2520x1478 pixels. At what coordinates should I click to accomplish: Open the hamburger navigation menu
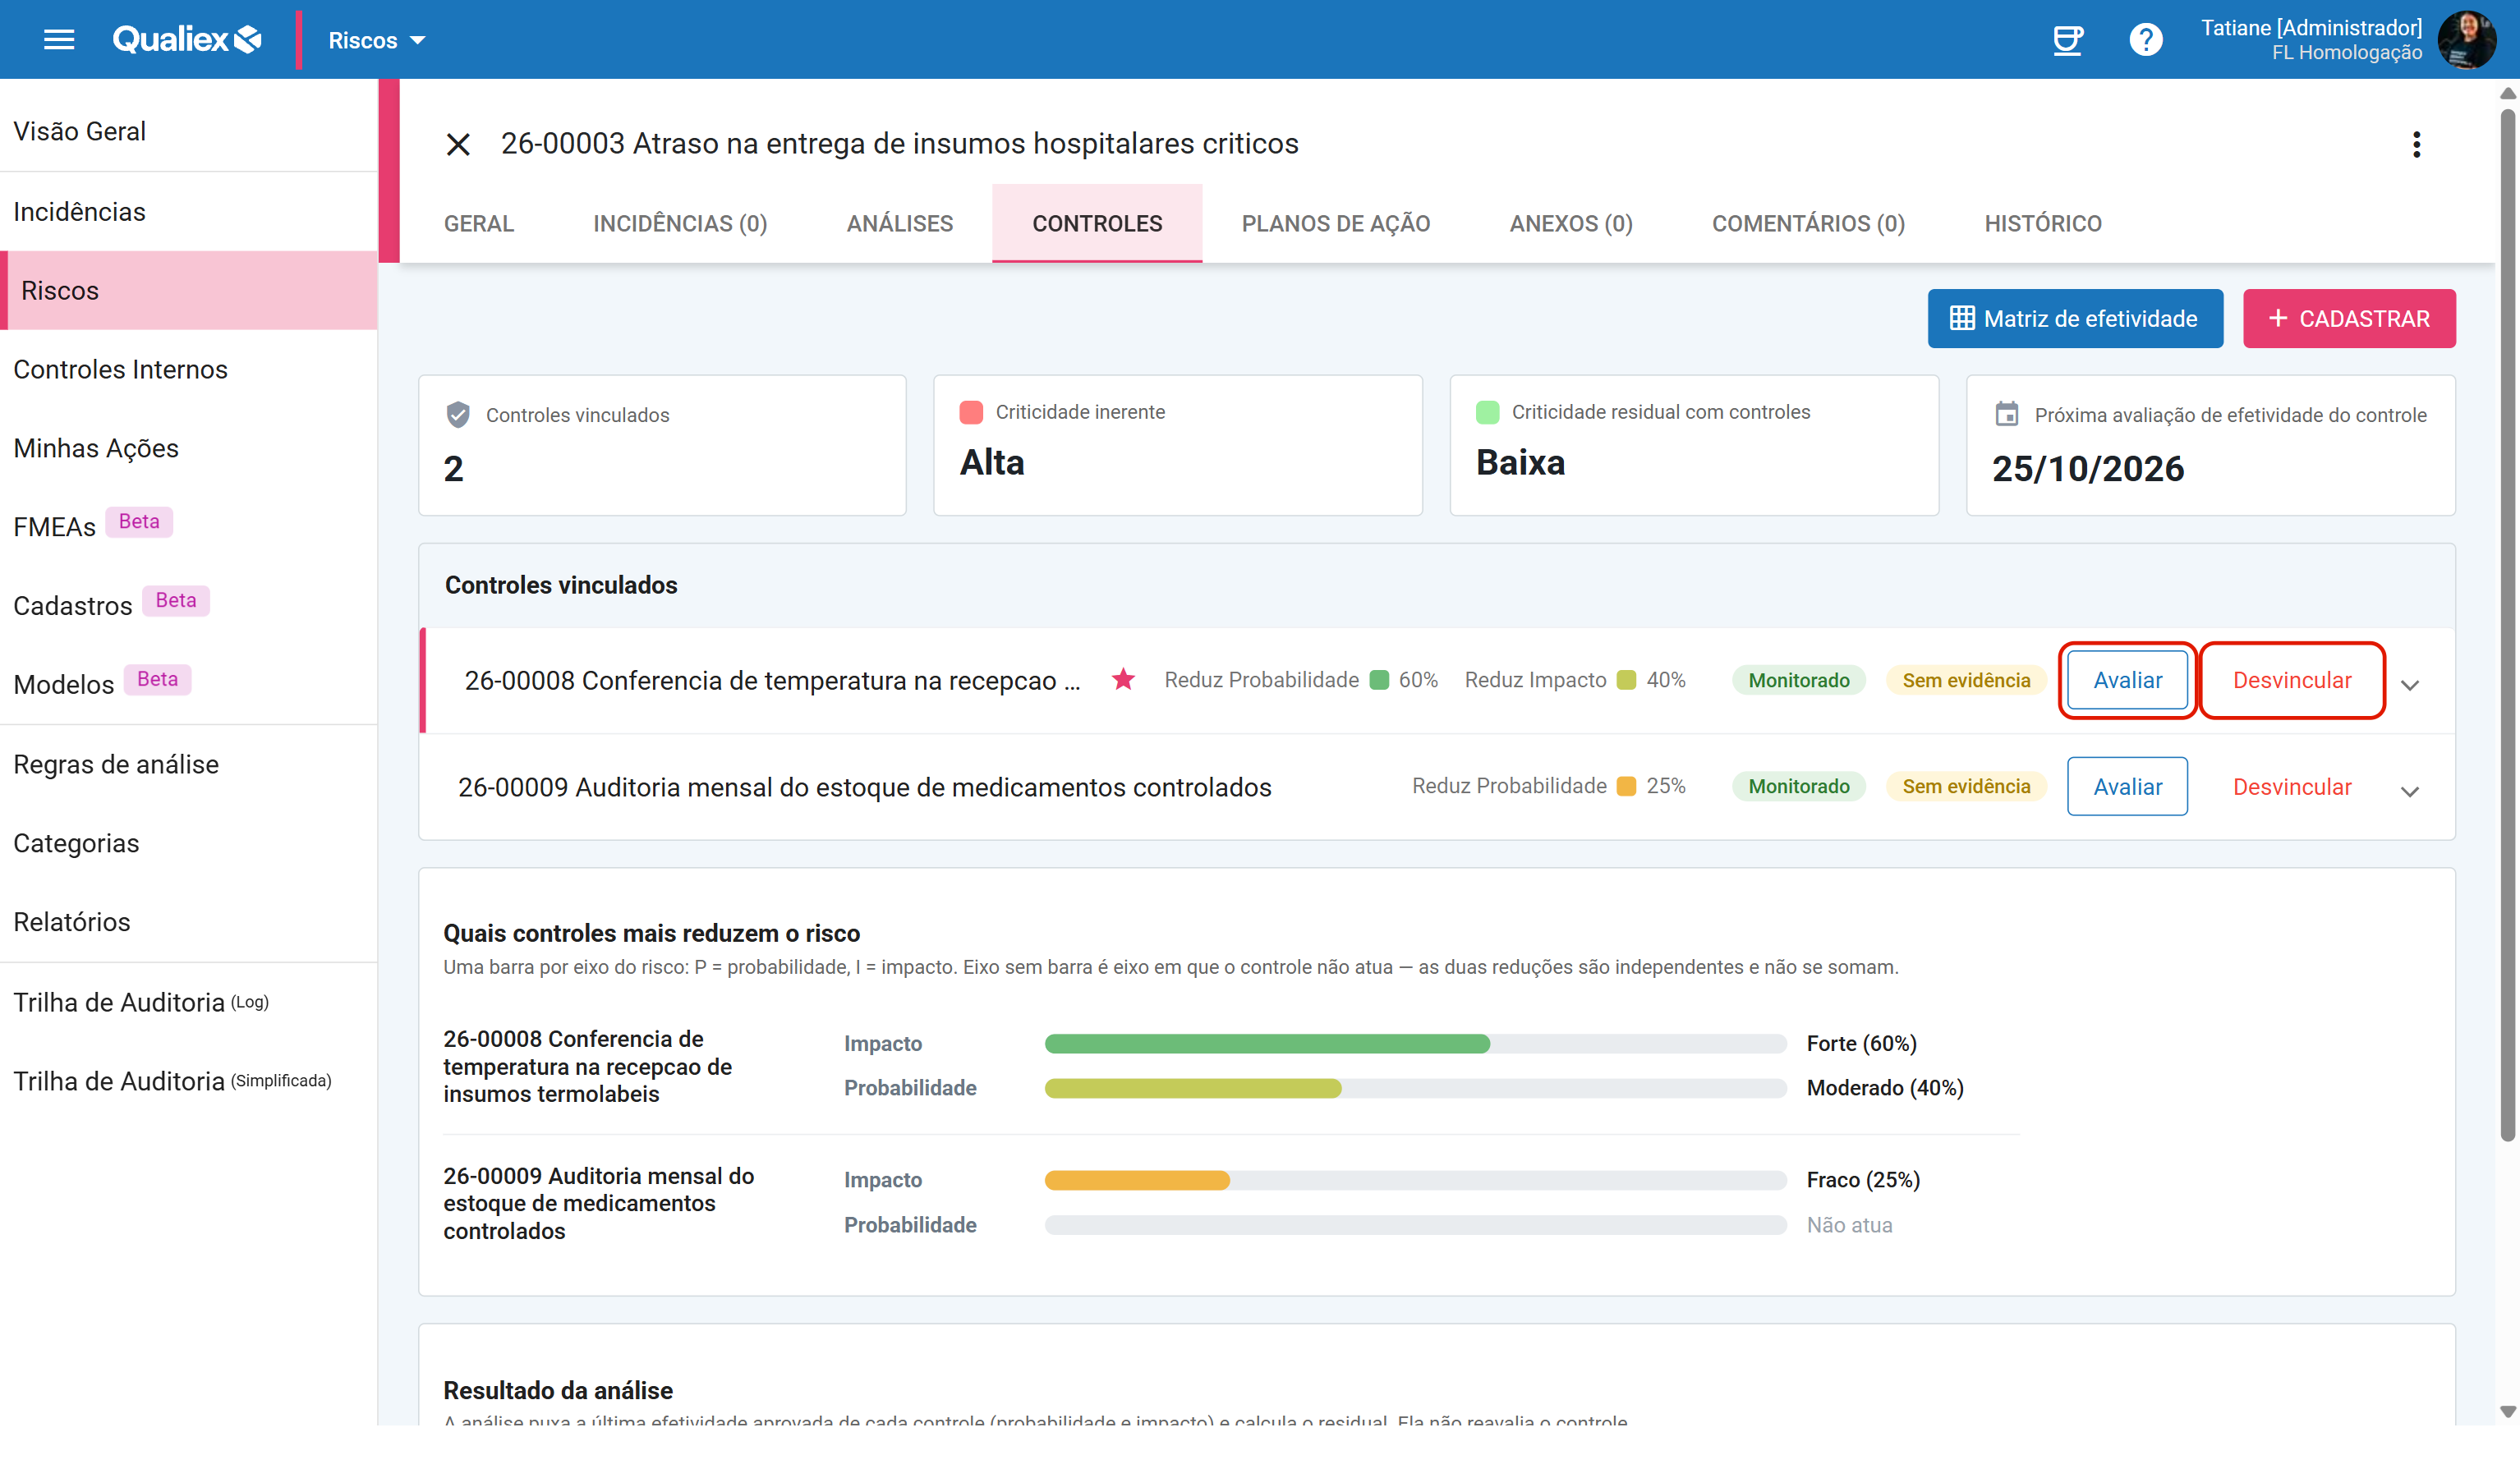59,40
